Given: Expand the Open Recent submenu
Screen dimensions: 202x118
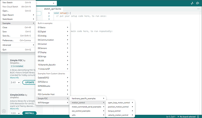Looking at the screenshot, I should coord(18,15).
